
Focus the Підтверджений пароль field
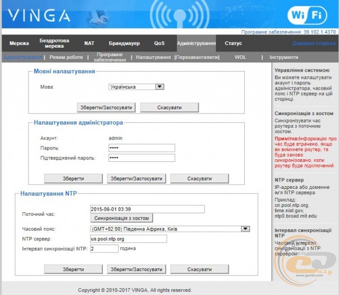pos(142,158)
